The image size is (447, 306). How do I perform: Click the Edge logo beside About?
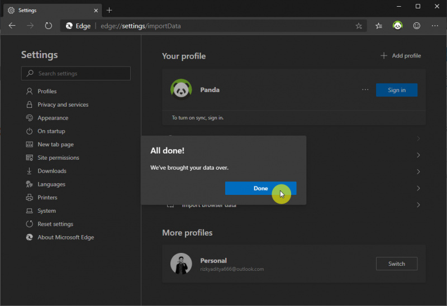tap(30, 237)
